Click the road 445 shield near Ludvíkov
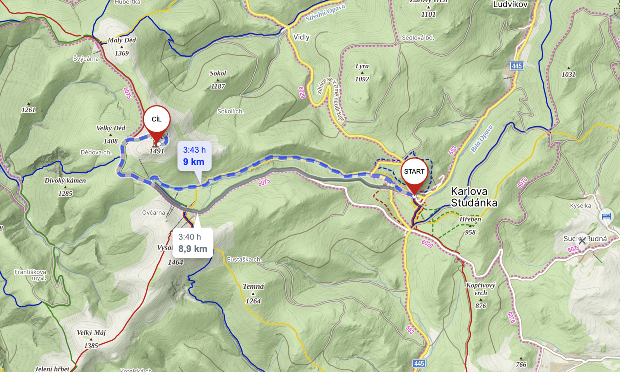Screen dimensions: 620x372 point(517,66)
